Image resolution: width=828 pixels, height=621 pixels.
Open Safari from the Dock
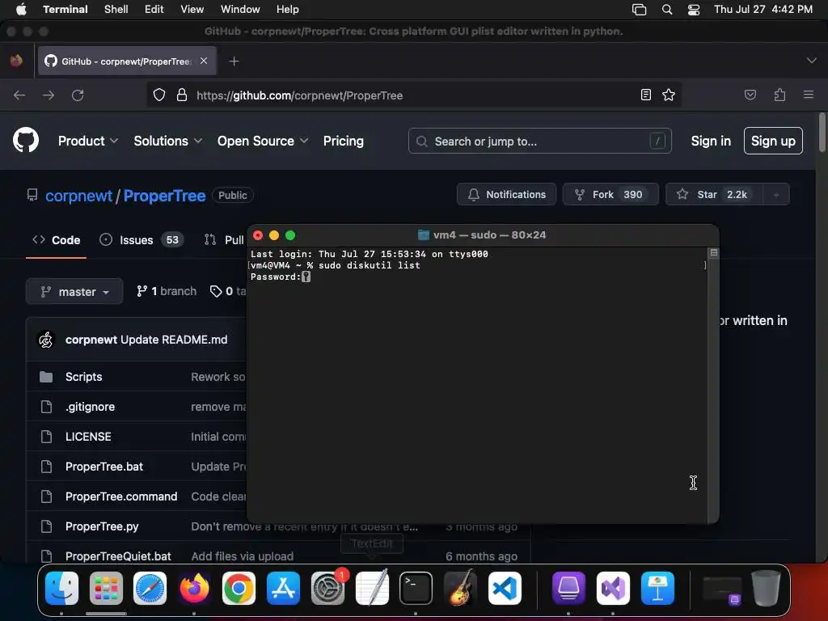coord(150,588)
